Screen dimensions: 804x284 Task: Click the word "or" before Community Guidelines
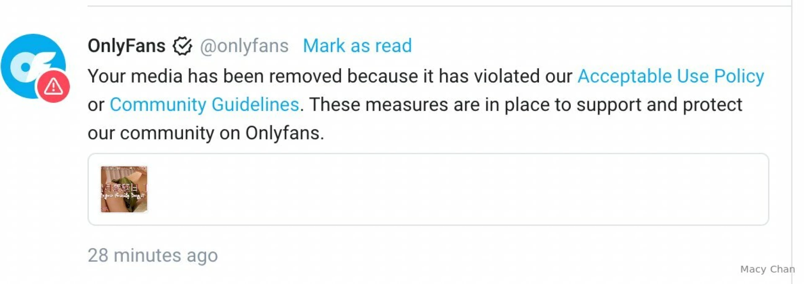(96, 105)
